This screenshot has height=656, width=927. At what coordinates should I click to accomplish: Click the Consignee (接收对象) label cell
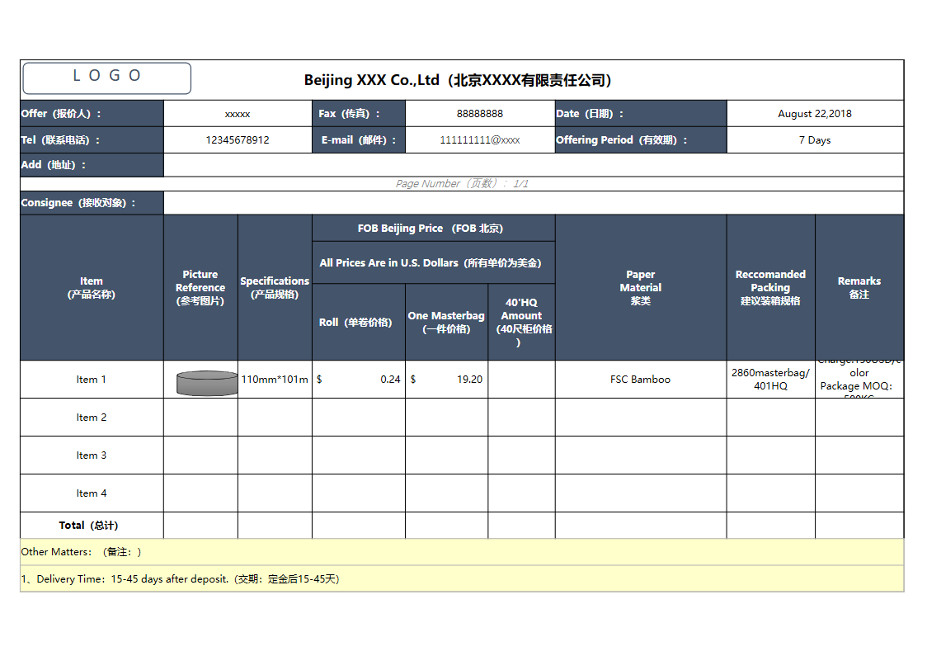(x=92, y=203)
